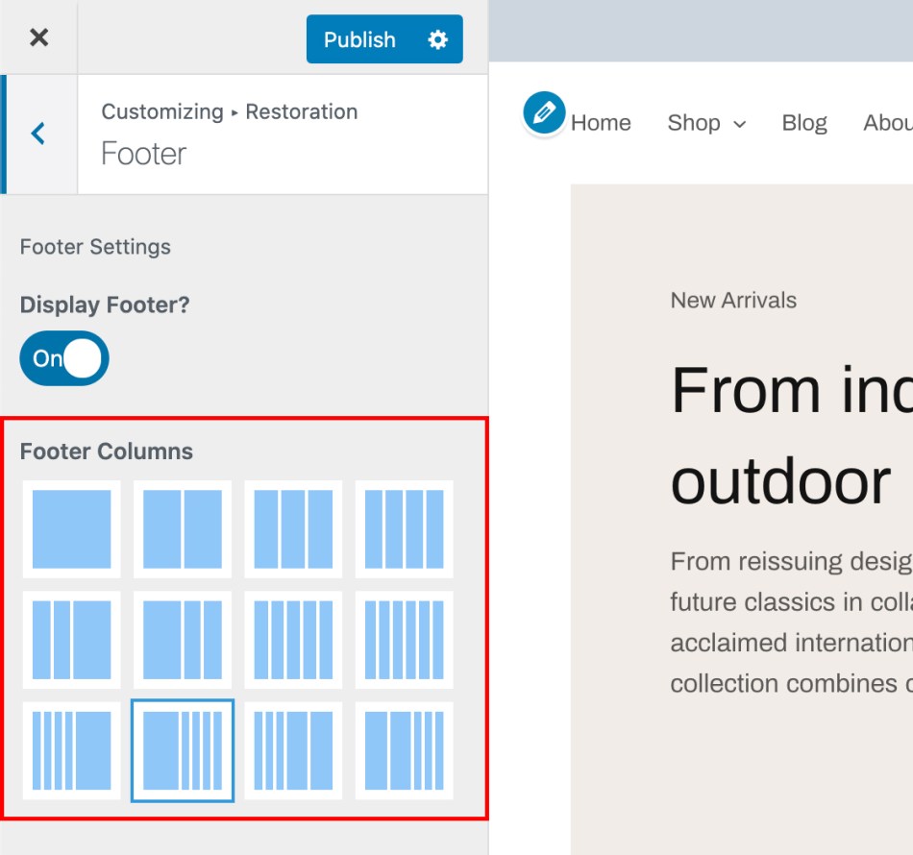Go back using the left chevron arrow

pyautogui.click(x=38, y=134)
